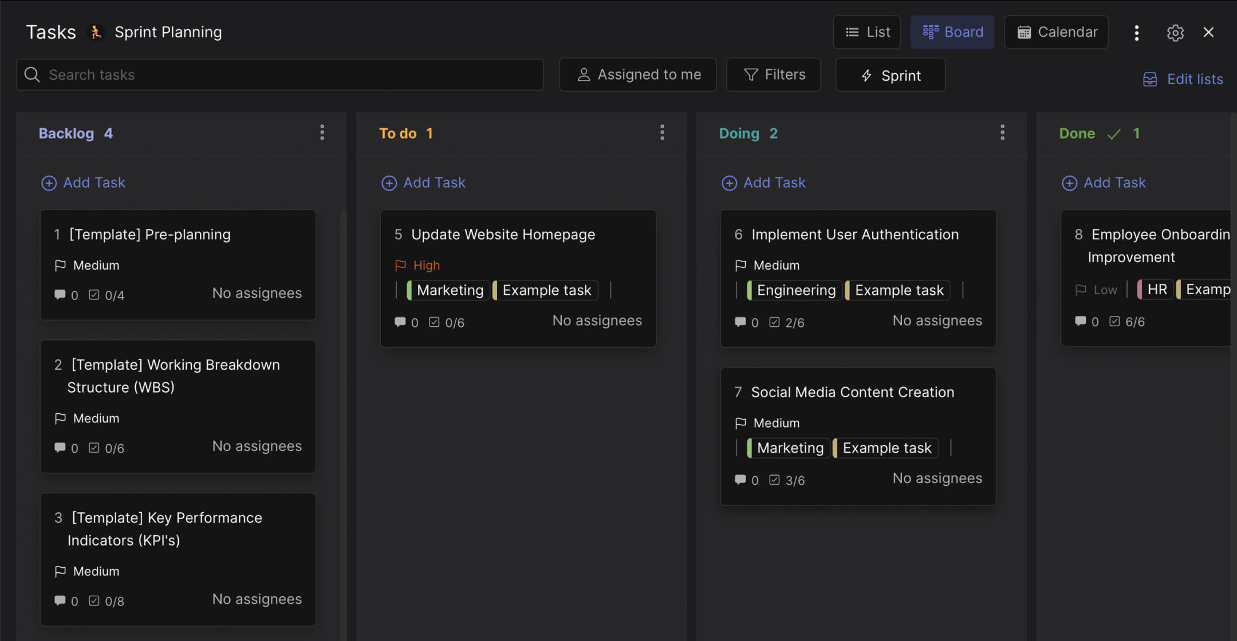Open the Doing column options menu

click(x=1003, y=132)
